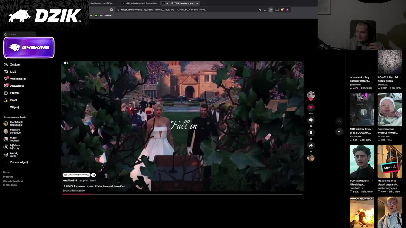This screenshot has width=406, height=228.
Task: Open the Kick - Giveaway bookmark
Action: pos(104,16)
